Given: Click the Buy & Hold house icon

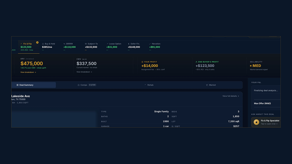Looking at the screenshot, I should [43, 44].
